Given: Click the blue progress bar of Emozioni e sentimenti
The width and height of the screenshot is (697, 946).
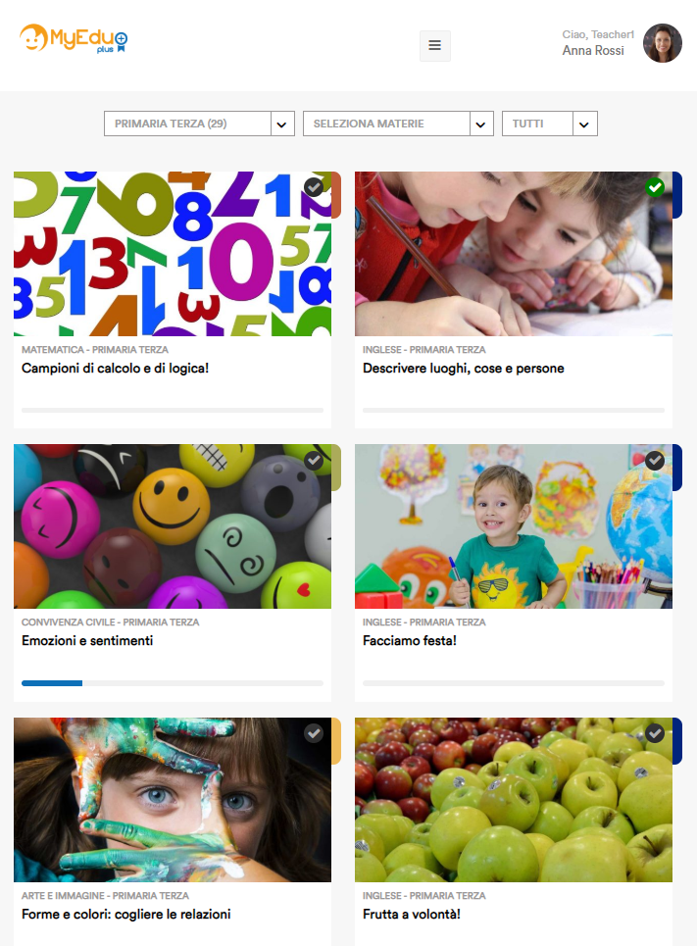Looking at the screenshot, I should [x=52, y=683].
